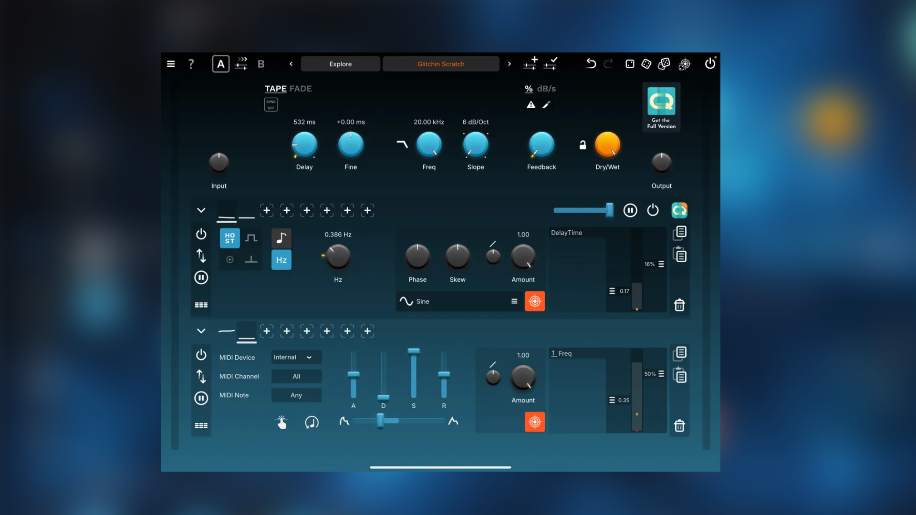Toggle the Dry/Wet lock icon
This screenshot has width=916, height=515.
pos(583,145)
